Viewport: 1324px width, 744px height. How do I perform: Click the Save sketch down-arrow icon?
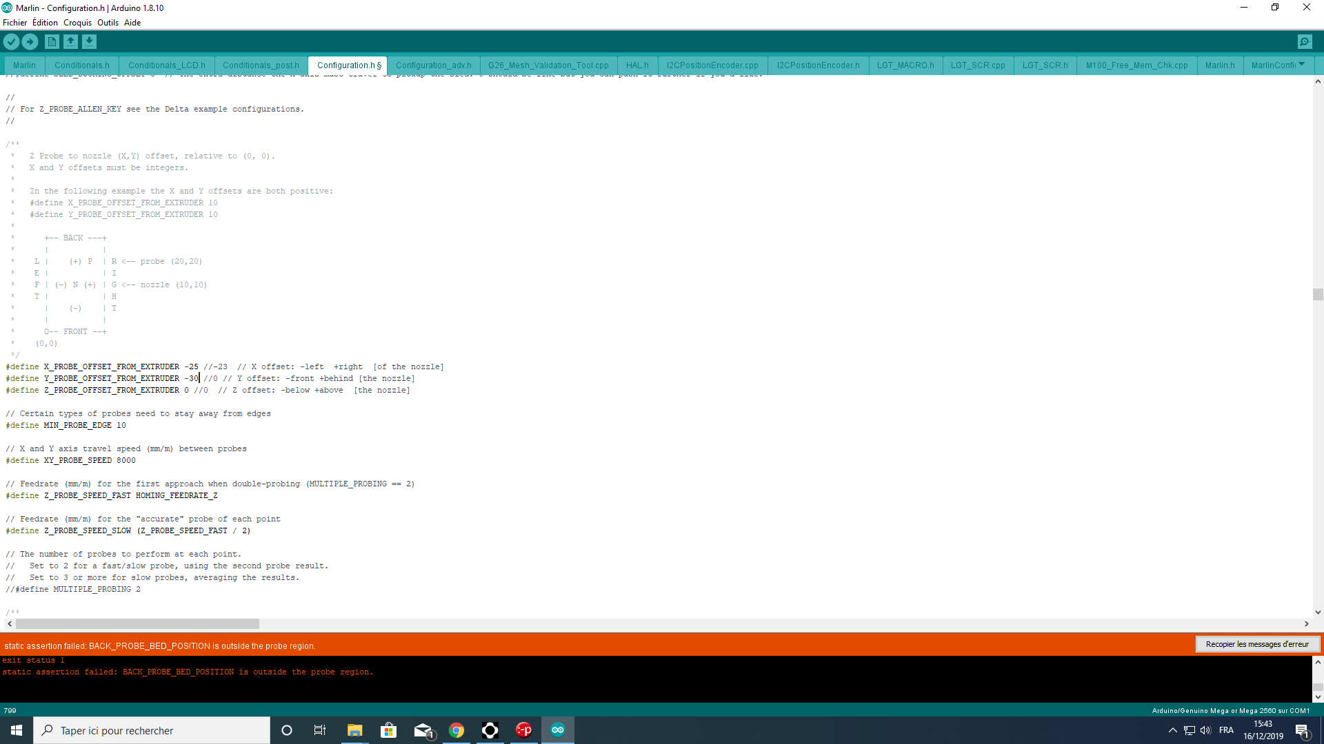[89, 42]
